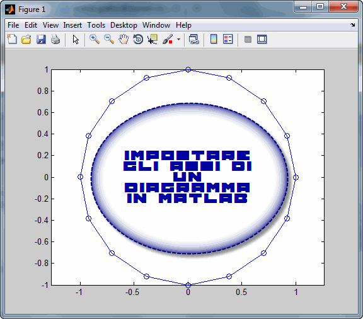Click the rightmost data marker at x = 1
This screenshot has height=319, width=363.
coord(296,177)
